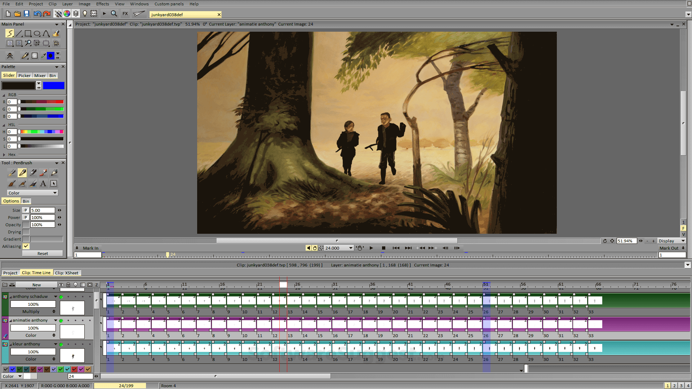This screenshot has height=389, width=692.
Task: Click the light table bulb icon
Action: (x=85, y=14)
